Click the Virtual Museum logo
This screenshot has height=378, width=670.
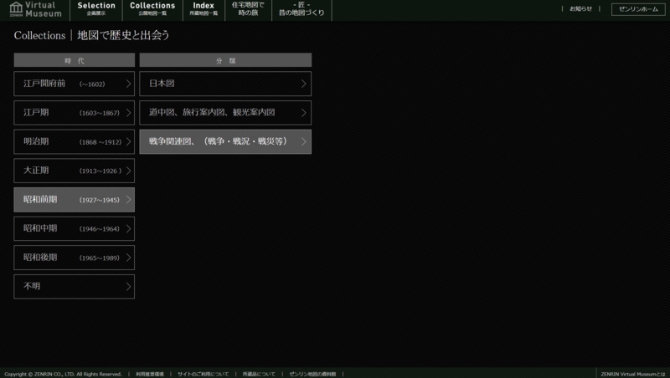35,9
